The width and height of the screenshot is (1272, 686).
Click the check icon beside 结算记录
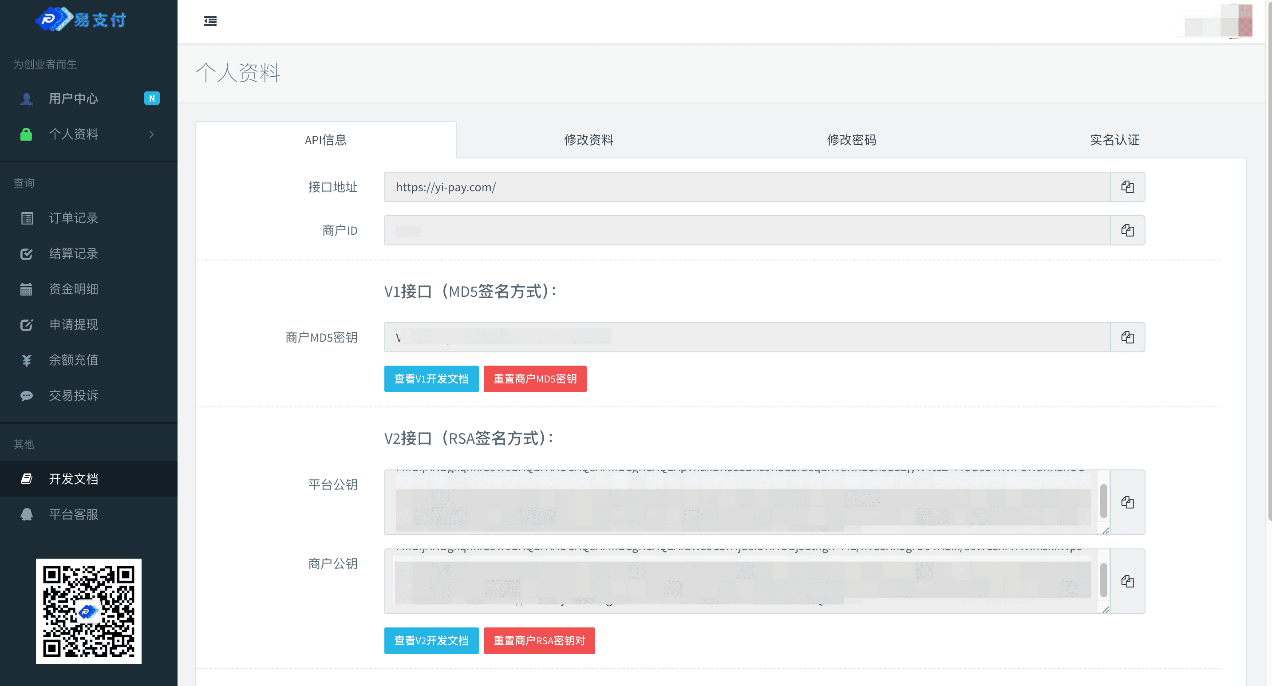(x=27, y=254)
